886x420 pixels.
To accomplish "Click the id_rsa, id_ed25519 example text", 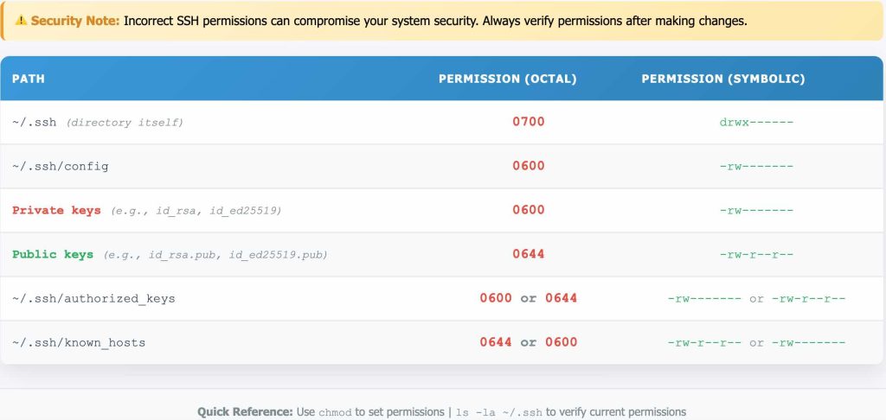I will [196, 211].
